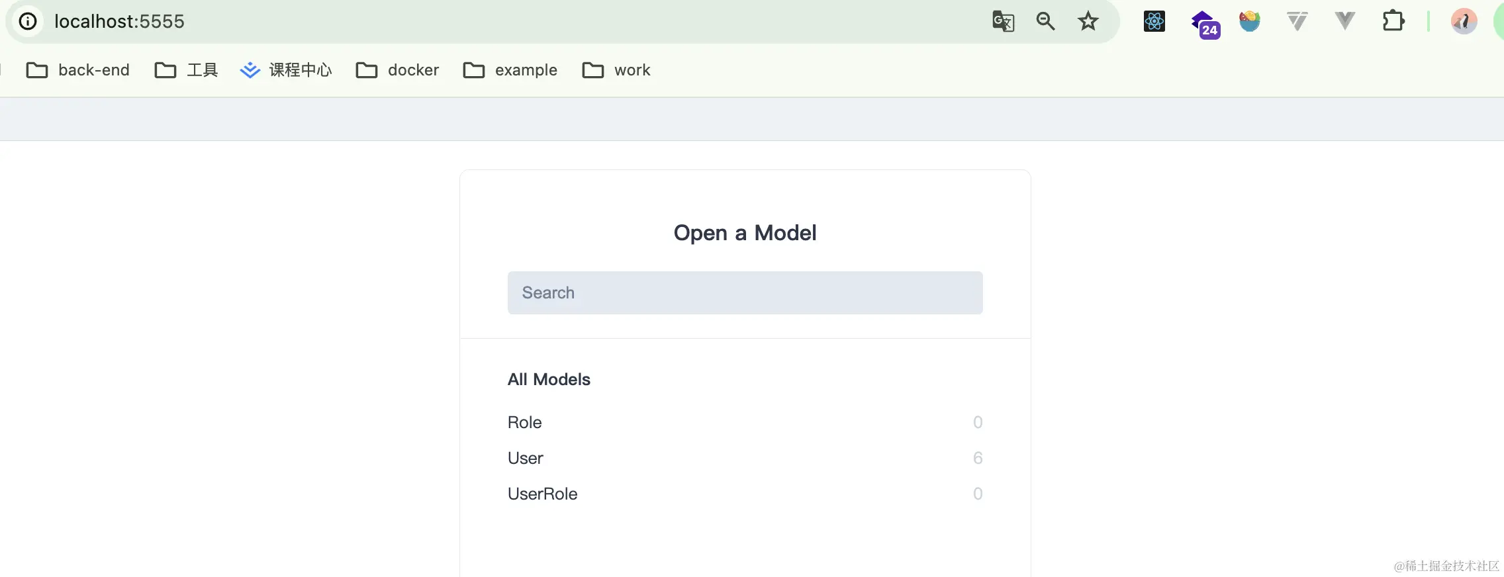Screen dimensions: 1504x577
Task: Expand the example bookmarks folder
Action: pyautogui.click(x=510, y=70)
